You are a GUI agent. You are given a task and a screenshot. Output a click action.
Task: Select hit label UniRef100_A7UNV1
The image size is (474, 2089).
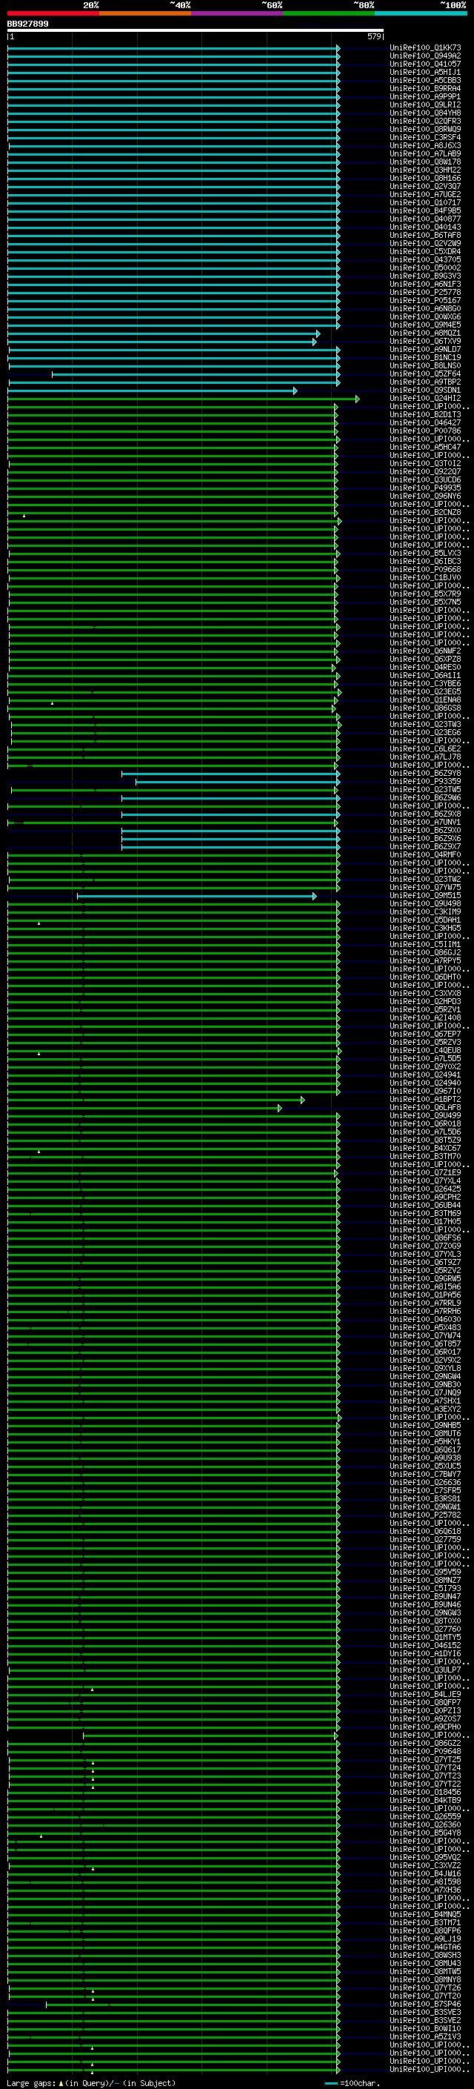pos(425,823)
